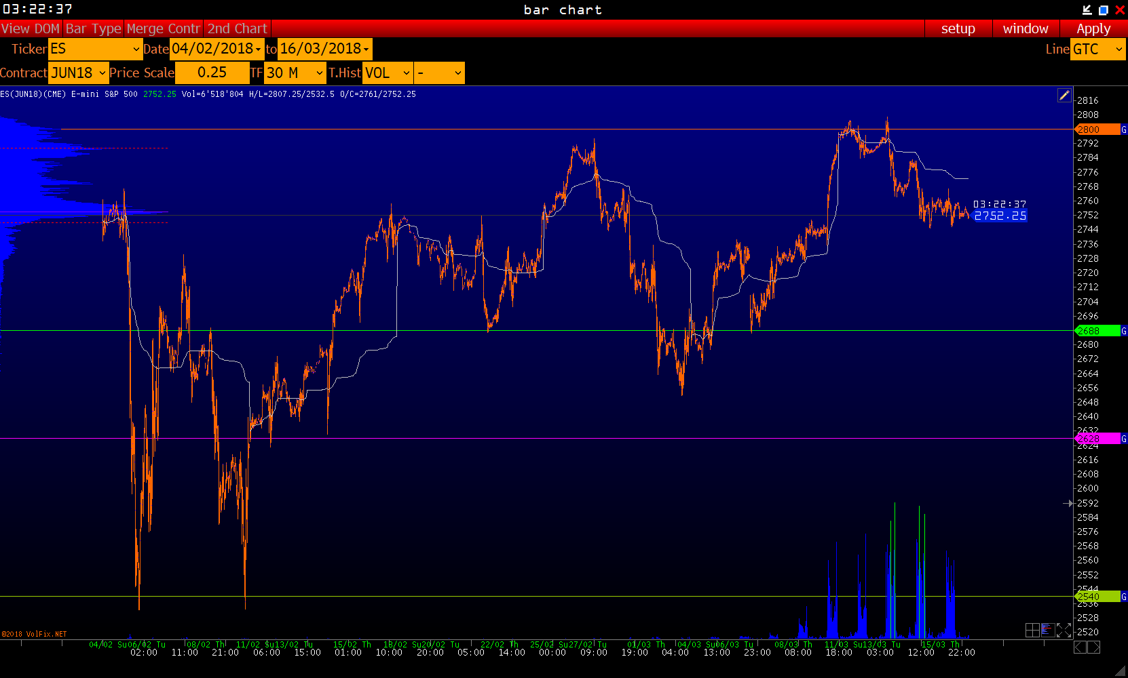Expand the T.Hist VOL dropdown
This screenshot has height=678, width=1128.
[x=388, y=73]
